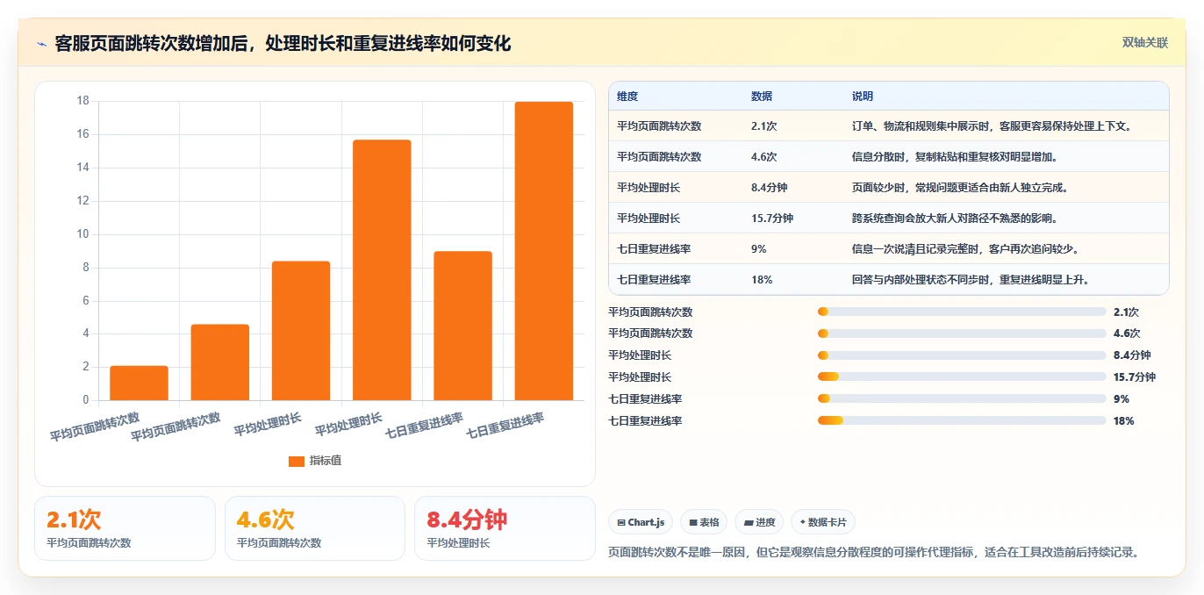
Task: Click the 说明 column header
Action: tap(863, 97)
